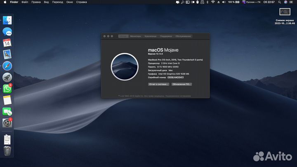This screenshot has width=297, height=167.
Task: Open the Переход menu
Action: pos(58,2)
